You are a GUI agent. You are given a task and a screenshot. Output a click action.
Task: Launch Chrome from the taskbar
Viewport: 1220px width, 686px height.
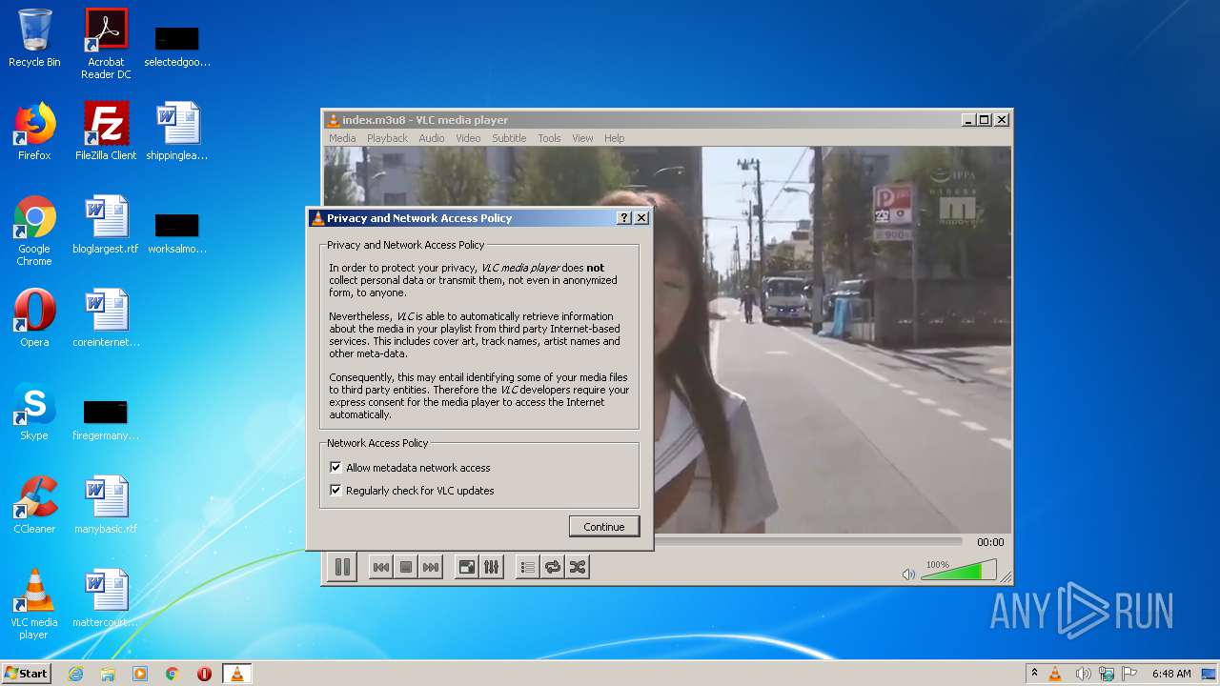coord(173,674)
